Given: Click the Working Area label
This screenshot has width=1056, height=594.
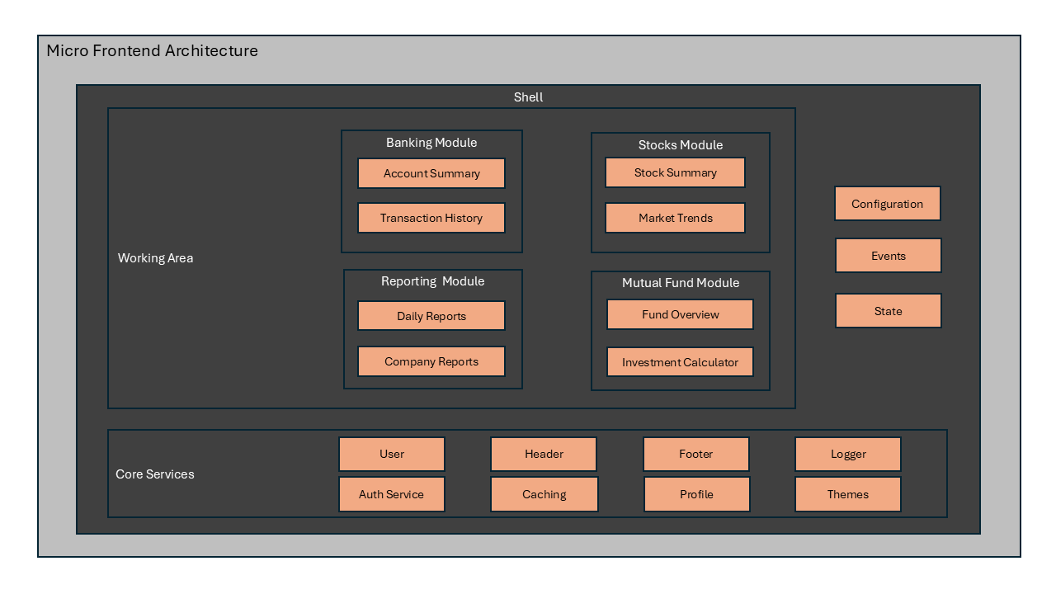Looking at the screenshot, I should point(155,258).
